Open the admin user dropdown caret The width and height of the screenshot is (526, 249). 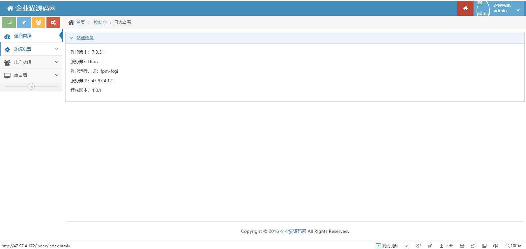(518, 11)
